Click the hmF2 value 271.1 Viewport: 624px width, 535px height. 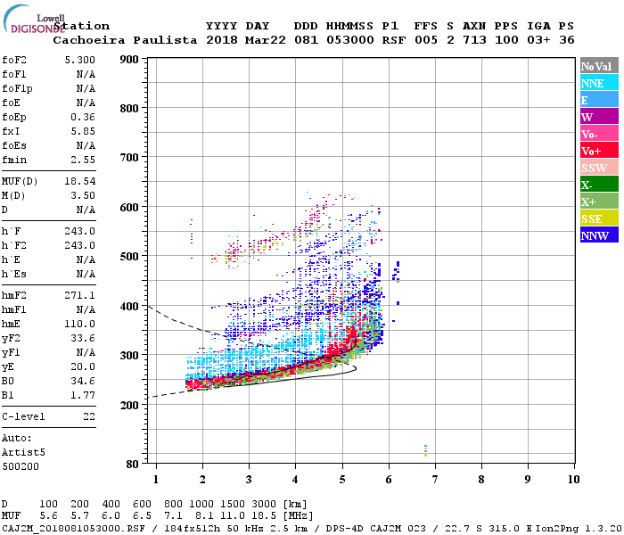click(80, 295)
